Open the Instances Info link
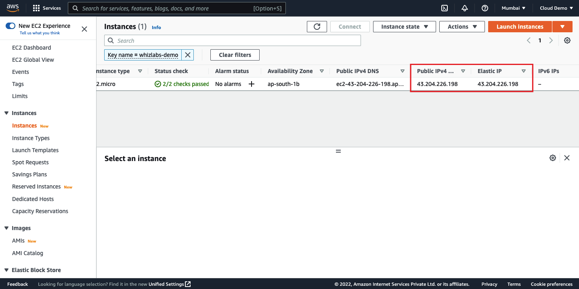 tap(156, 27)
